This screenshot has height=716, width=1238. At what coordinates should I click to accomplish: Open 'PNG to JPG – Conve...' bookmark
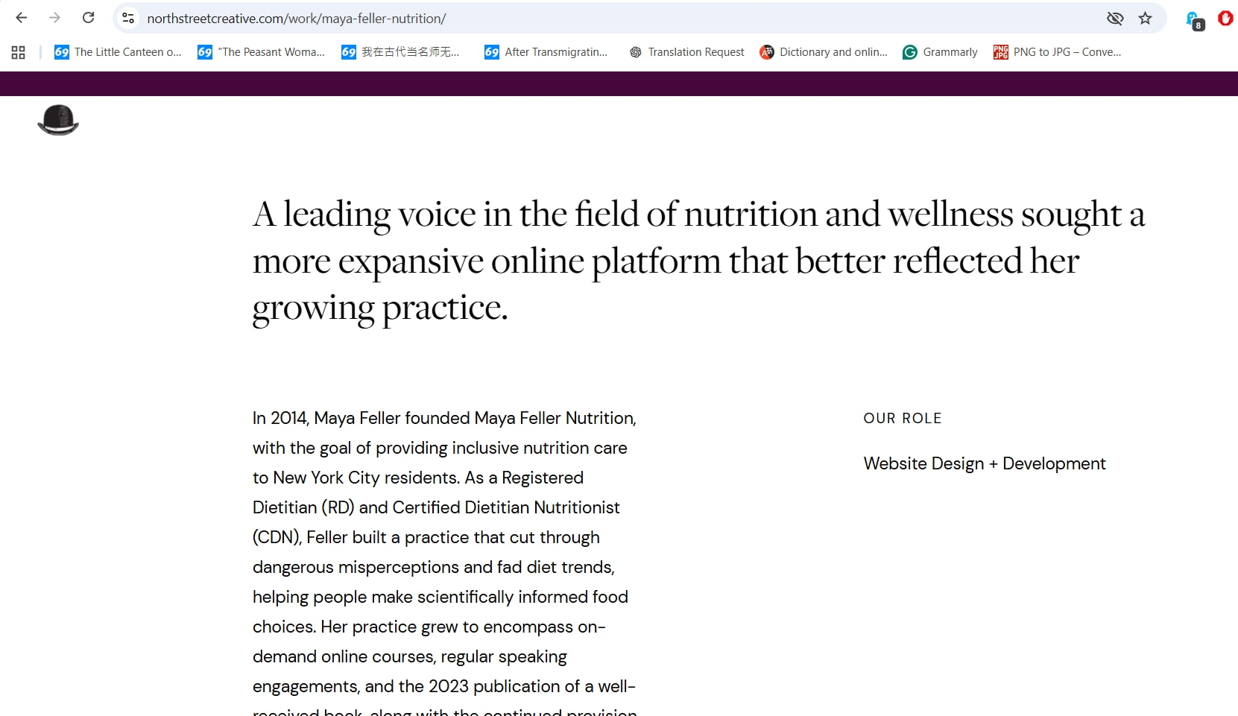tap(1057, 52)
